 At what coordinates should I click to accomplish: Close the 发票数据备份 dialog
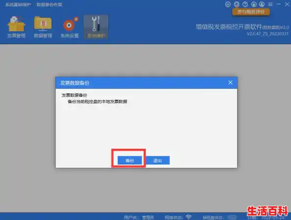pyautogui.click(x=230, y=82)
